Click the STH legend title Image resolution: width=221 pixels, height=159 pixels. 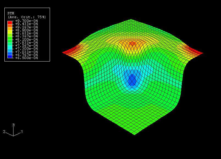point(11,13)
